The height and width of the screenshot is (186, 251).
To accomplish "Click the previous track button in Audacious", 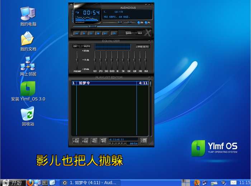I will (x=76, y=33).
